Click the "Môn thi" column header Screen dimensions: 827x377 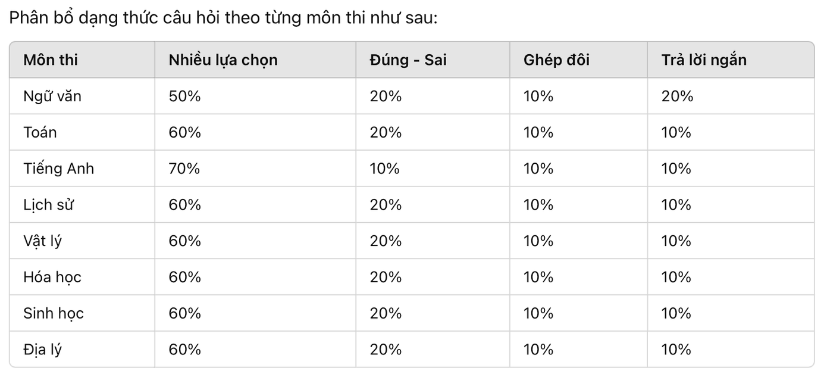pyautogui.click(x=51, y=60)
